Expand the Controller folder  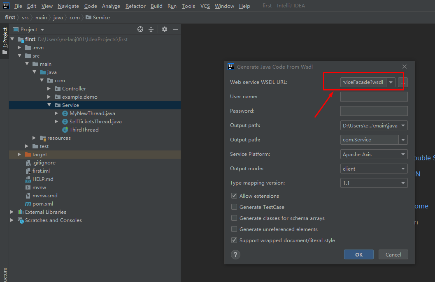[49, 89]
